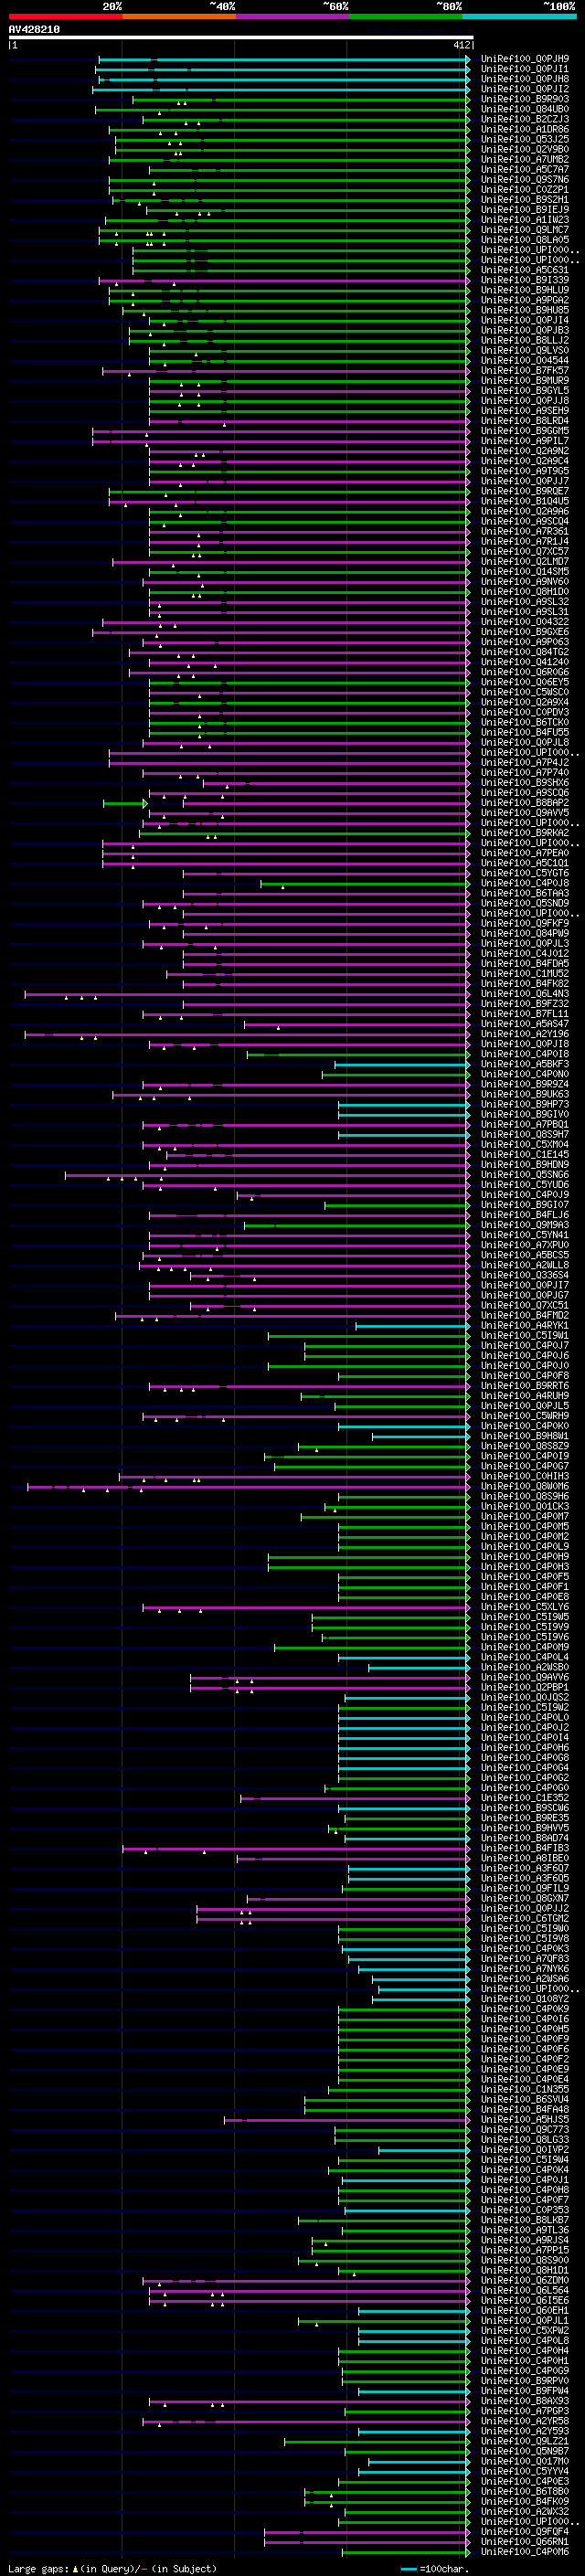Image resolution: width=585 pixels, height=2576 pixels.
Task: Select UniRef100_B6SVU4 hit
Action: pos(525,2100)
